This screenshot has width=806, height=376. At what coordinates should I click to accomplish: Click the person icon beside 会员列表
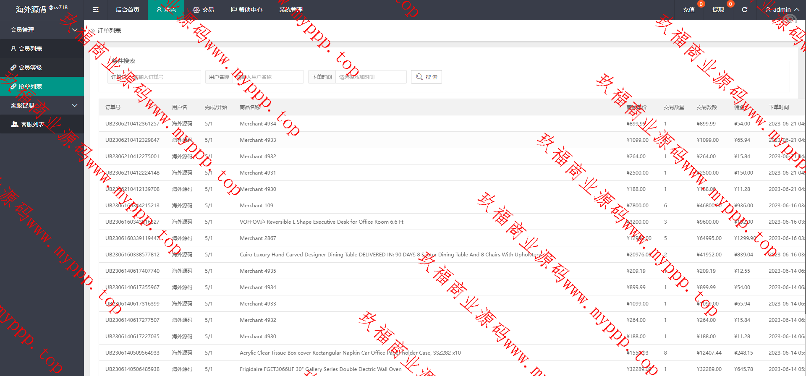(13, 49)
